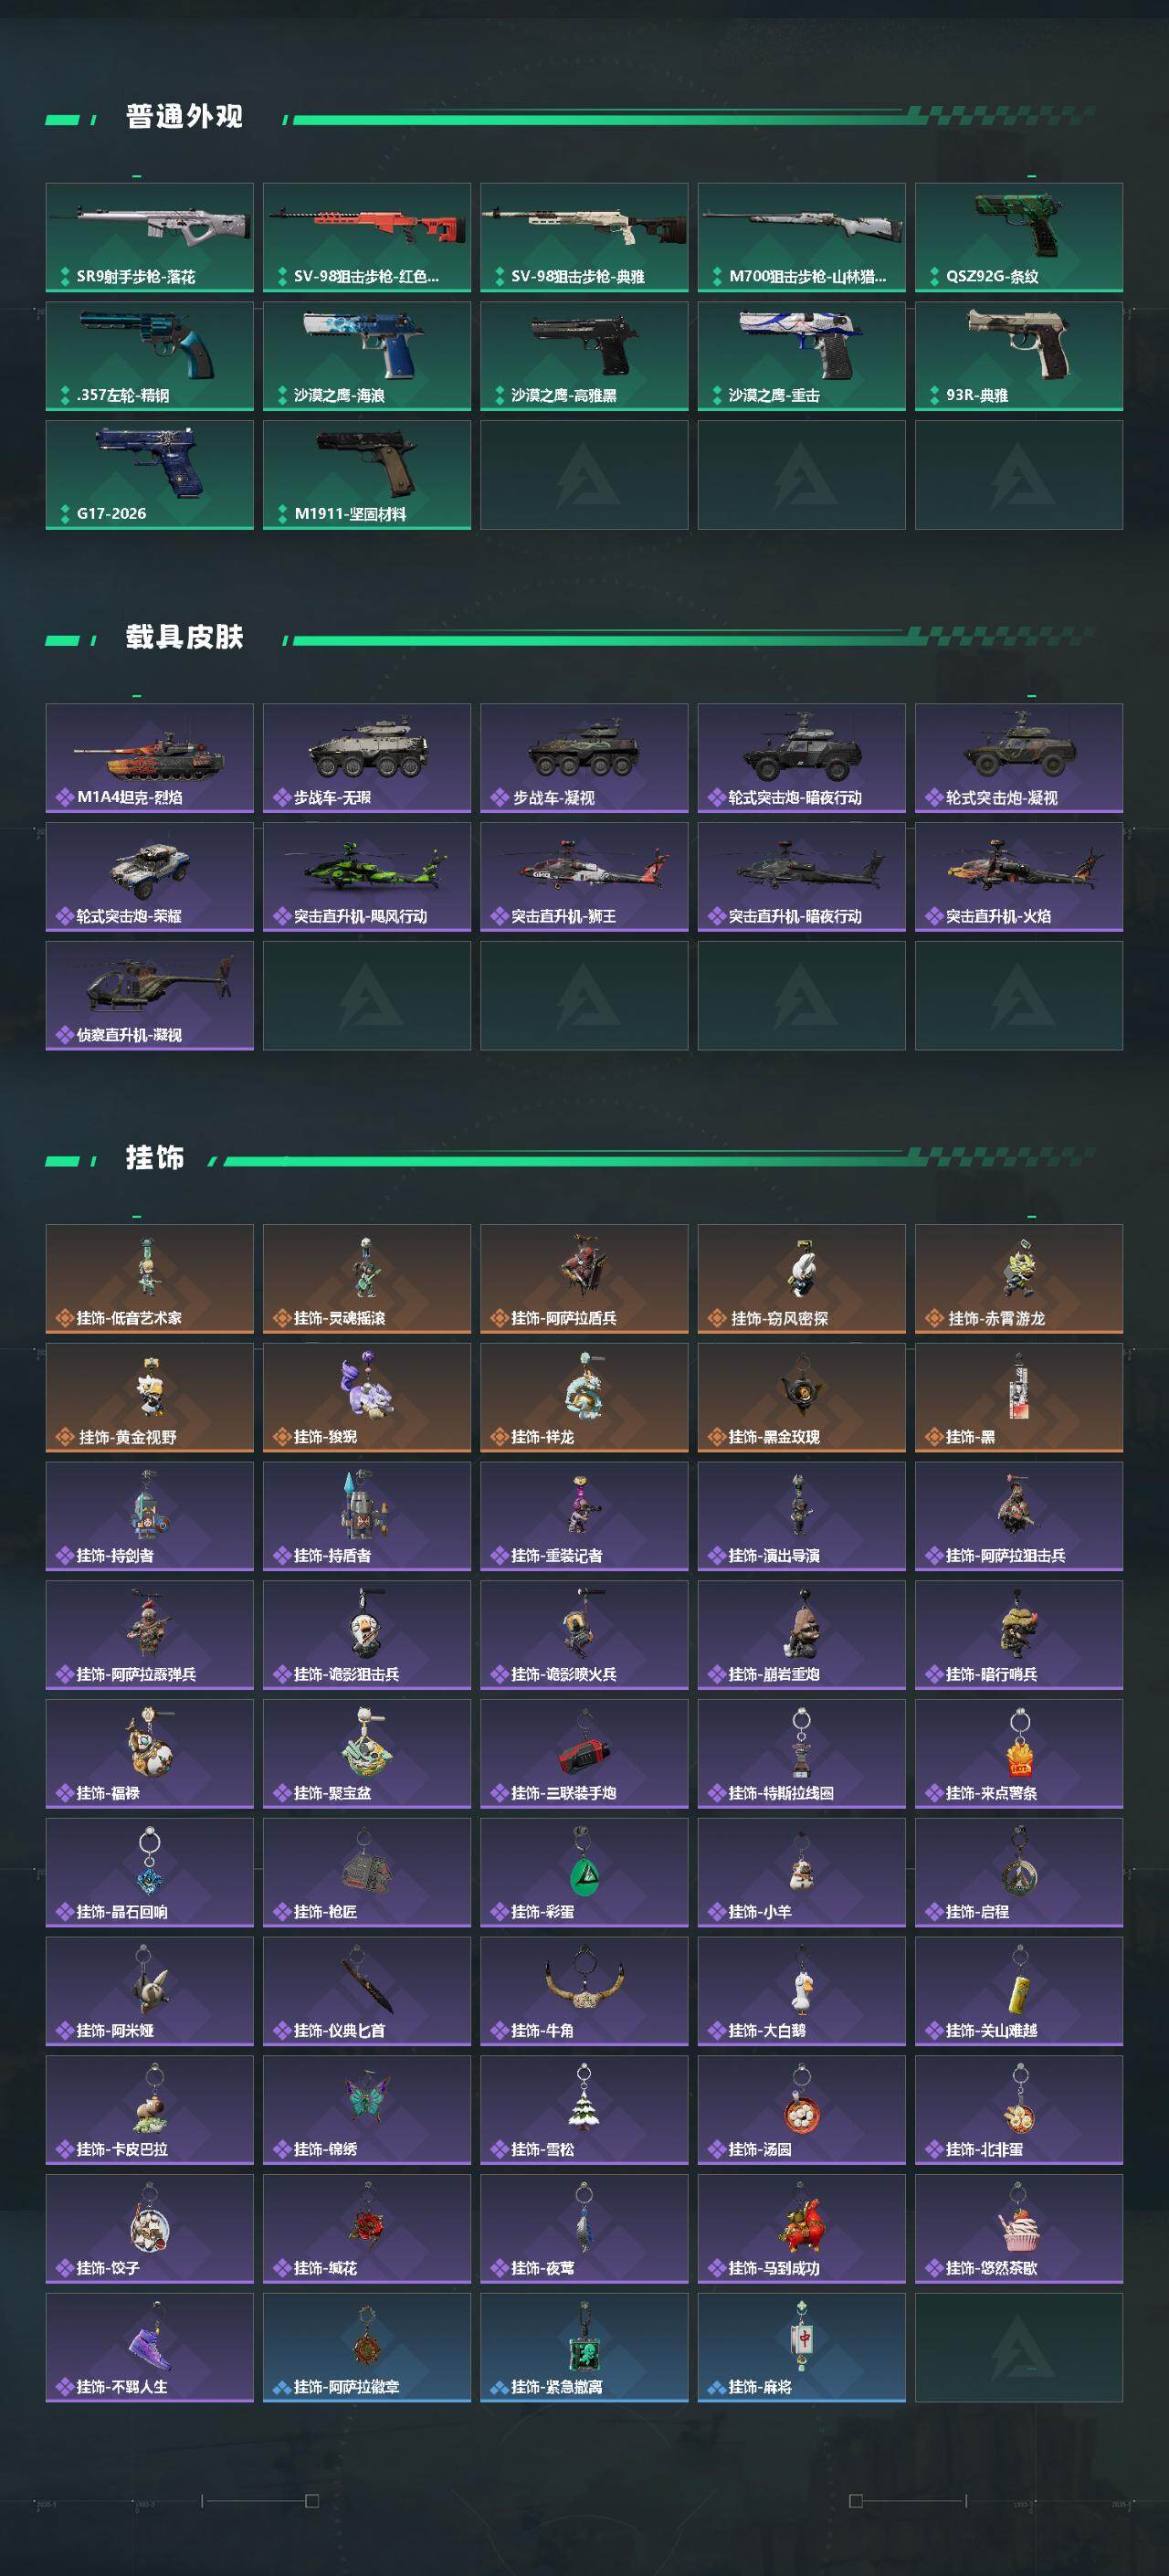
Task: Select the SR9射手步枪-落花 weapon skin
Action: click(x=149, y=237)
